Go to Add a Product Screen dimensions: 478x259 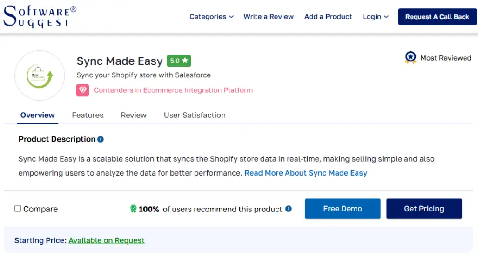pos(328,17)
